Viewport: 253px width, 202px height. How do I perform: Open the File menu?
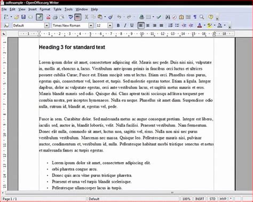point(4,10)
